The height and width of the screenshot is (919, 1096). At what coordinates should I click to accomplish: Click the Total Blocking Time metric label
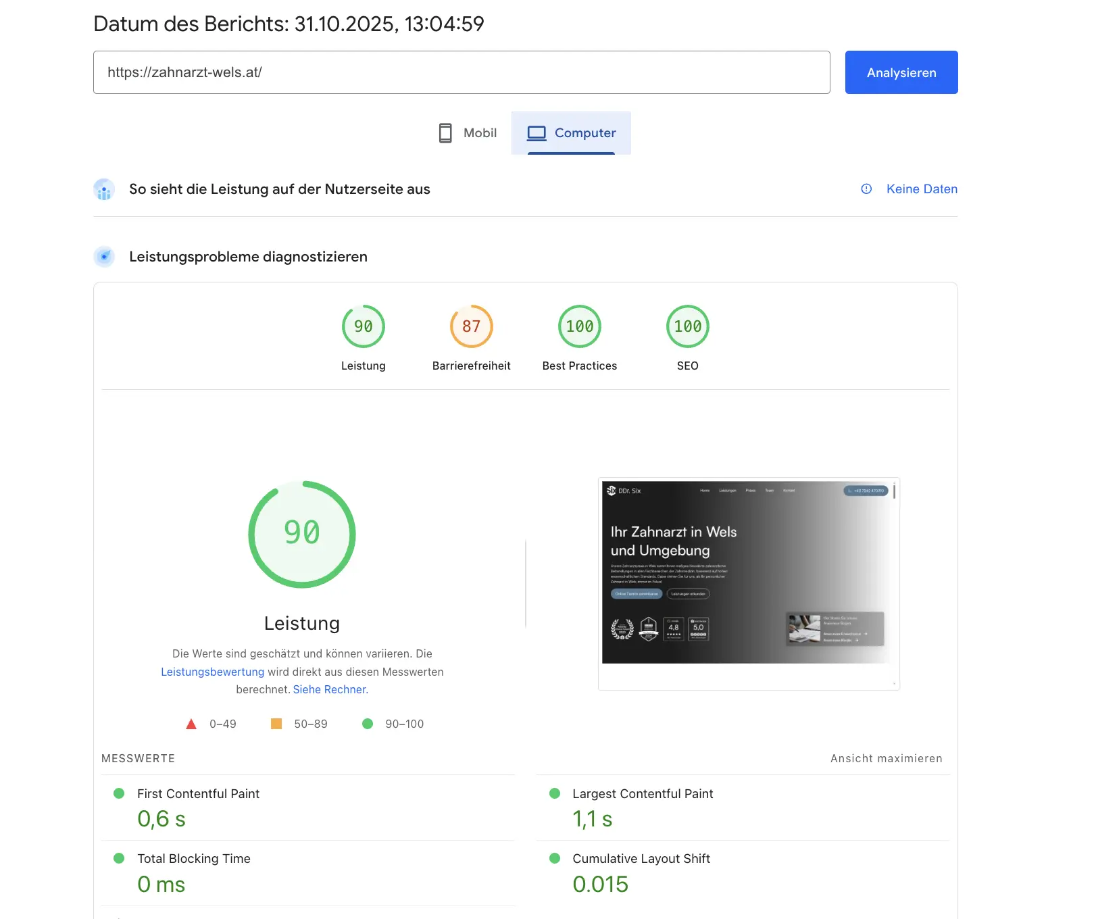coord(194,859)
